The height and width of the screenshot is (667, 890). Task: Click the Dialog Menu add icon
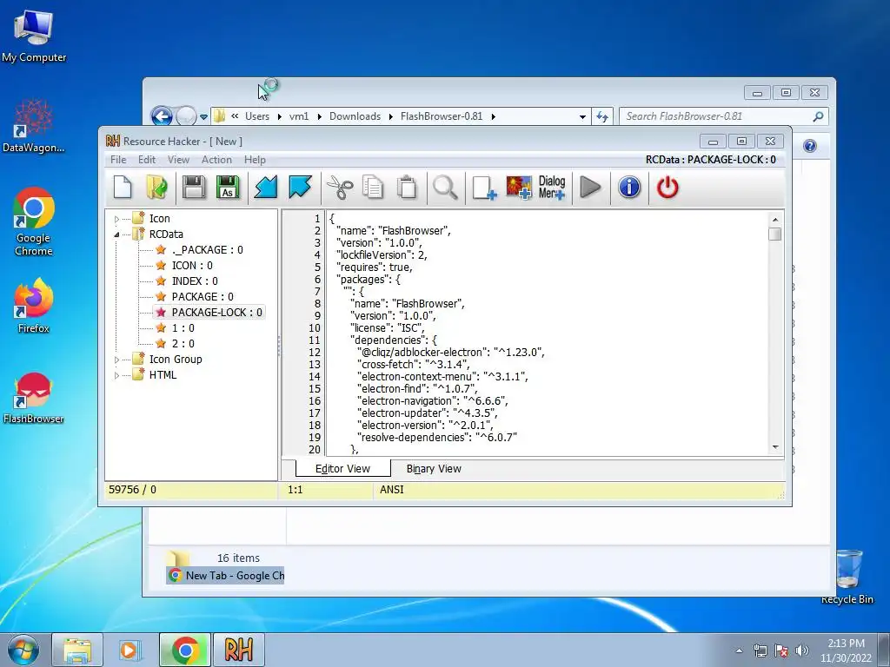(552, 188)
